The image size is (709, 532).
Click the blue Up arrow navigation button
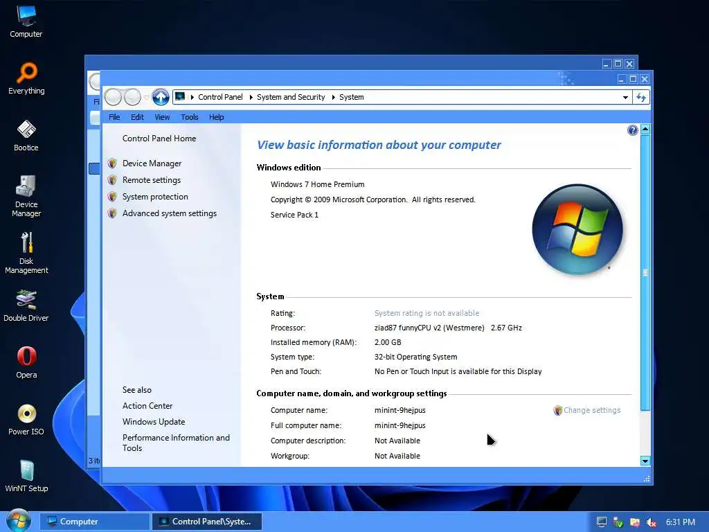tap(161, 97)
